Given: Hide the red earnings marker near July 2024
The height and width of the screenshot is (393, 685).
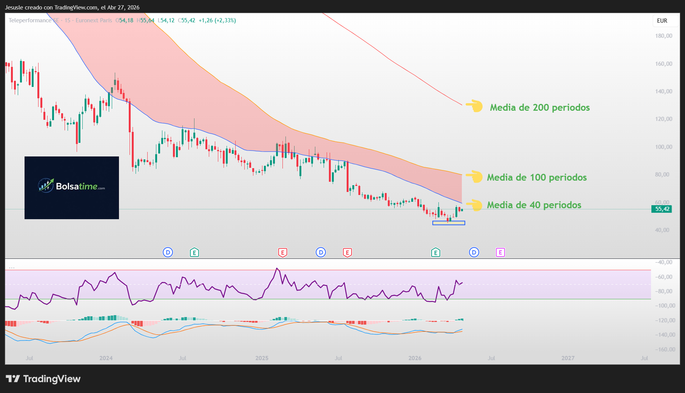Looking at the screenshot, I should tap(347, 252).
